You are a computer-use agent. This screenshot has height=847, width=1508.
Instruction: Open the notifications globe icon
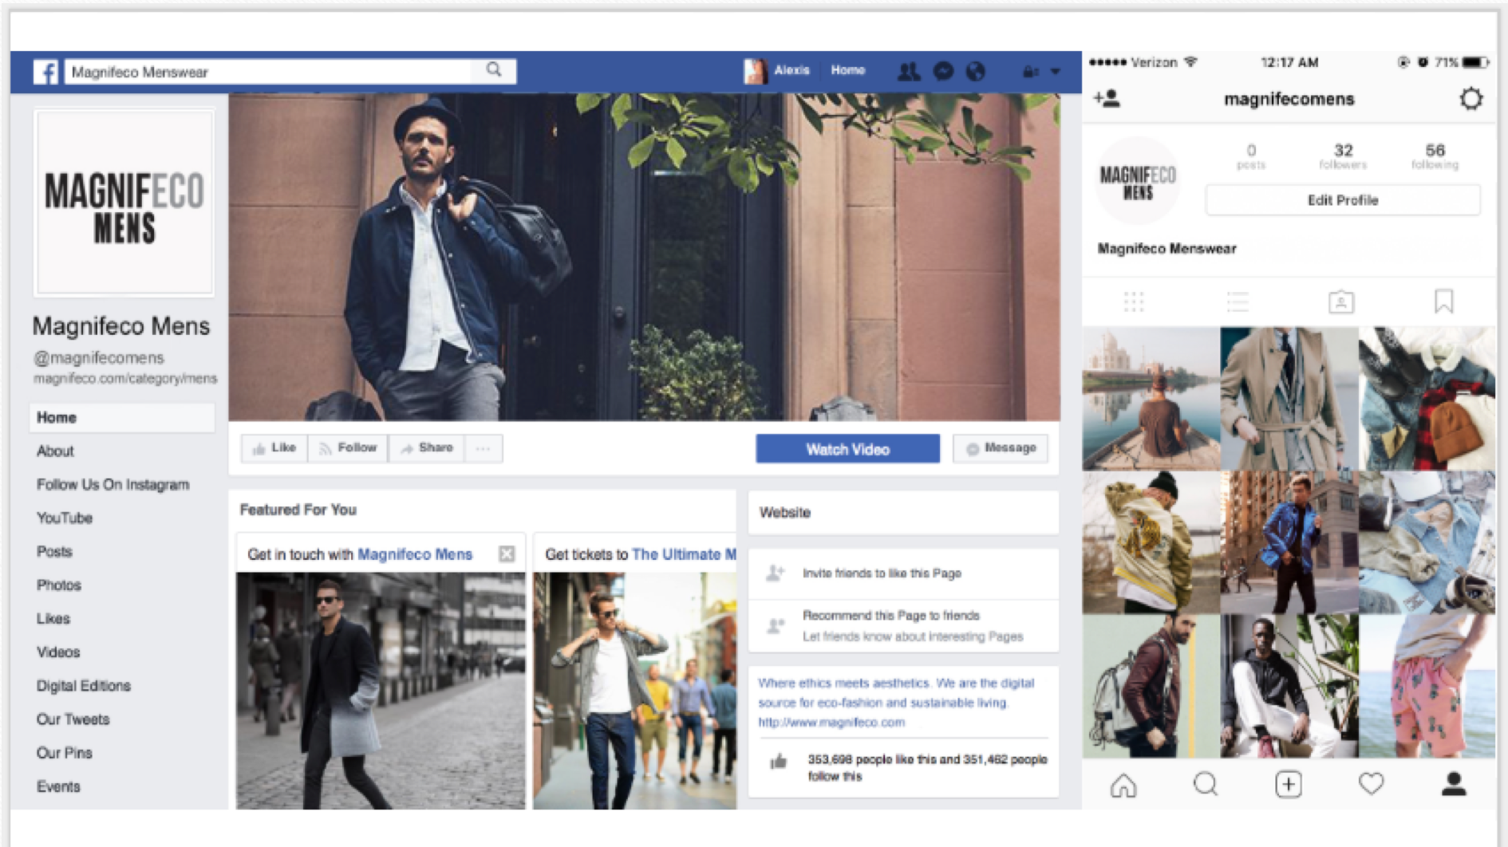[975, 71]
